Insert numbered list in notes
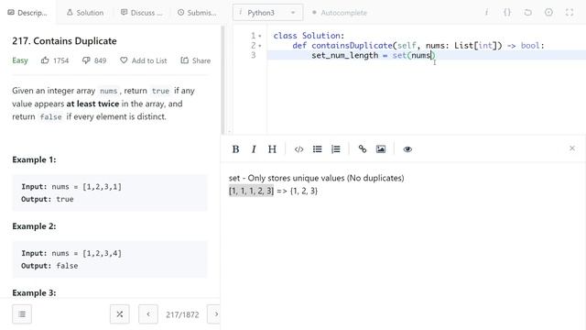Image resolution: width=586 pixels, height=330 pixels. point(336,149)
